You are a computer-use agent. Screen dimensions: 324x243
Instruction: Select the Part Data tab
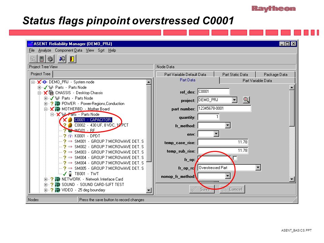(x=187, y=80)
